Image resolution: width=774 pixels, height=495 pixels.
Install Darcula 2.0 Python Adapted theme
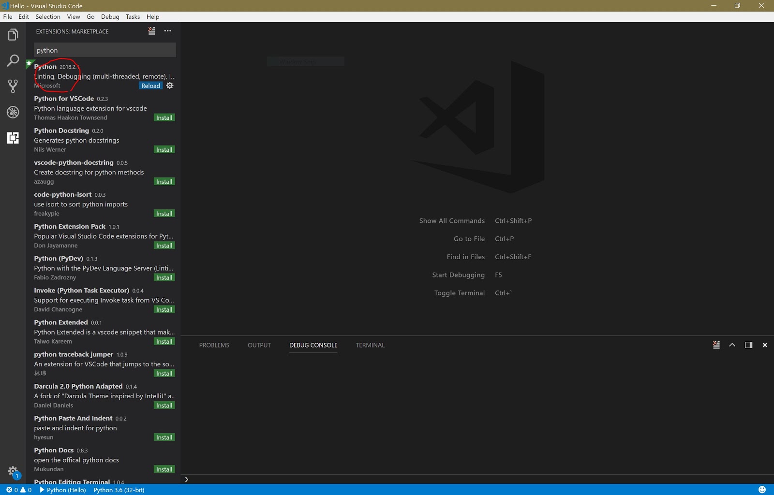(164, 405)
